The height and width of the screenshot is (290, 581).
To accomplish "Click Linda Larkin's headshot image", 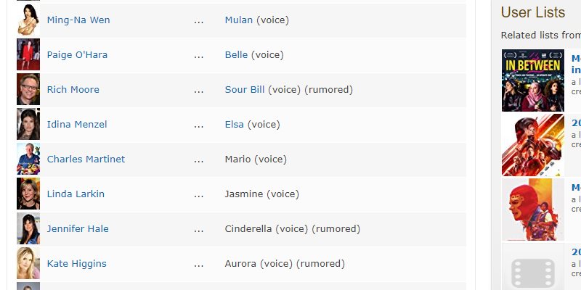I will click(28, 194).
